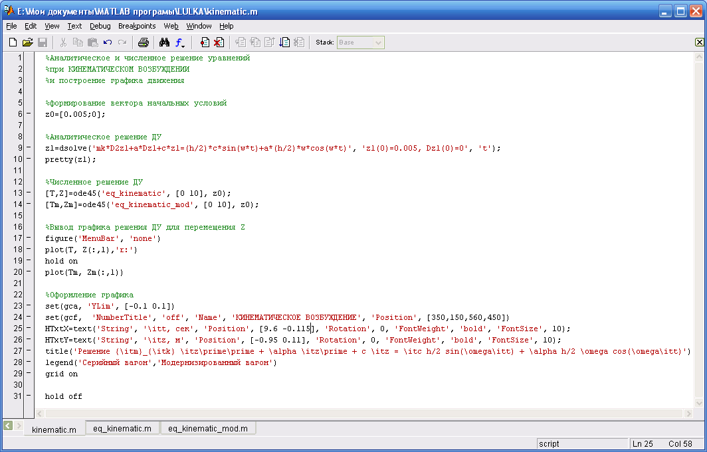Toggle breakpoint dash on line 9
This screenshot has width=707, height=452.
[29, 148]
